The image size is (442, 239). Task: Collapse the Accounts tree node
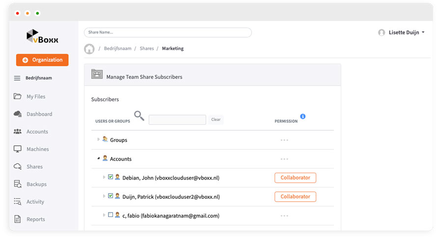click(98, 158)
